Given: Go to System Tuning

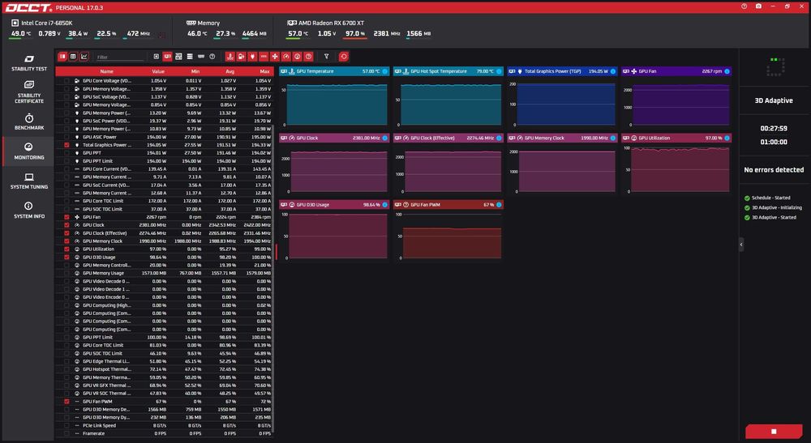Looking at the screenshot, I should click(x=29, y=181).
